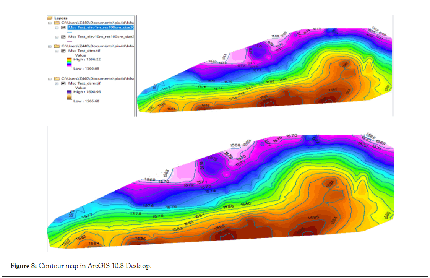Select the Msc Test_dsm.tif layer name

pos(84,83)
